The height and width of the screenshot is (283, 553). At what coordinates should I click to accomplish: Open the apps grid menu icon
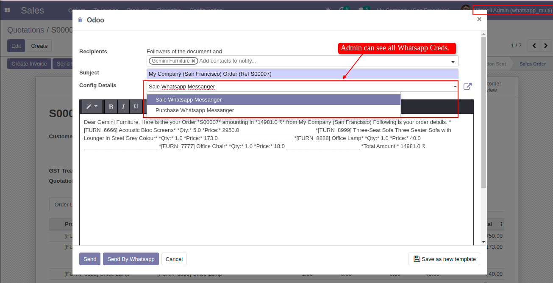coord(7,10)
